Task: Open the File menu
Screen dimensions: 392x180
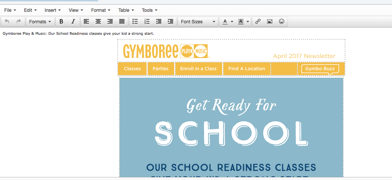Action: pos(10,10)
